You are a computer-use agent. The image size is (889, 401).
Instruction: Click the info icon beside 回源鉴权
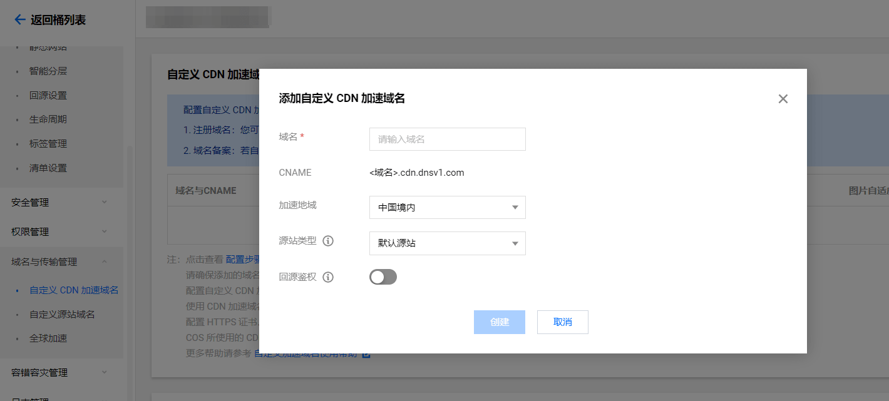(x=327, y=277)
